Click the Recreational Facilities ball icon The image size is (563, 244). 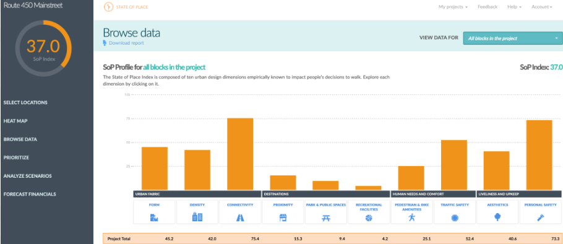[x=369, y=218]
